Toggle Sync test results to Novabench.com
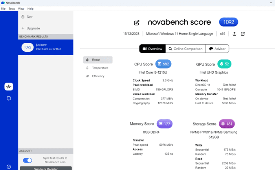Image resolution: width=275 pixels, height=170 pixels. tap(27, 160)
